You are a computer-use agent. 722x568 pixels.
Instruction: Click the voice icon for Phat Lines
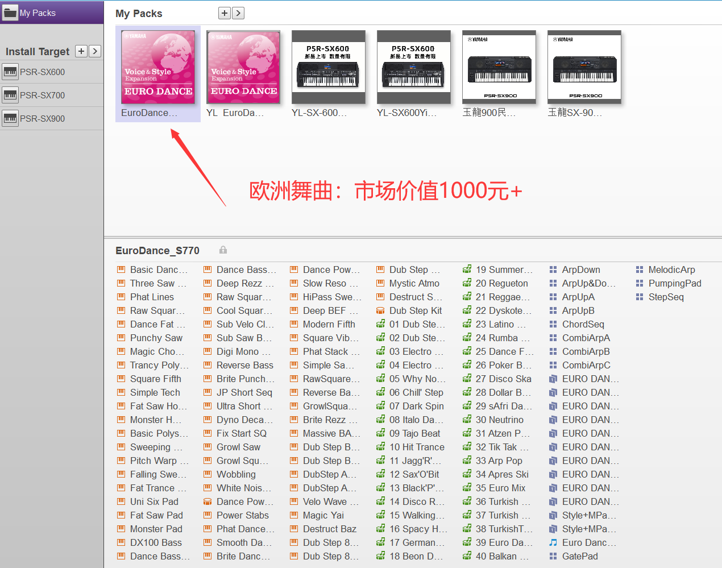[x=121, y=297]
